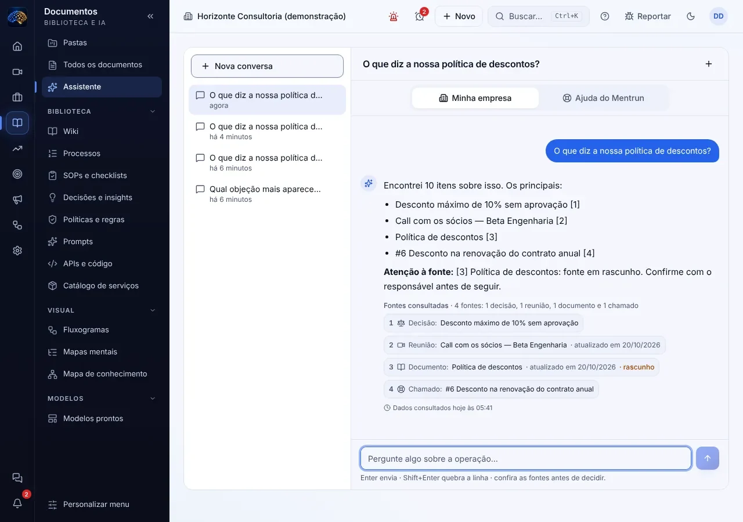The width and height of the screenshot is (743, 522).
Task: Collapse the MODELOS section
Action: point(153,398)
